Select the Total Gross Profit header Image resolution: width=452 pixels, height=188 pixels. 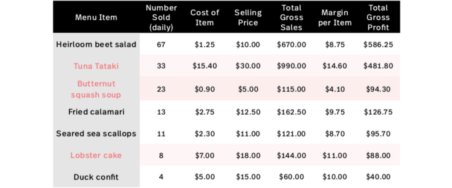coord(378,17)
